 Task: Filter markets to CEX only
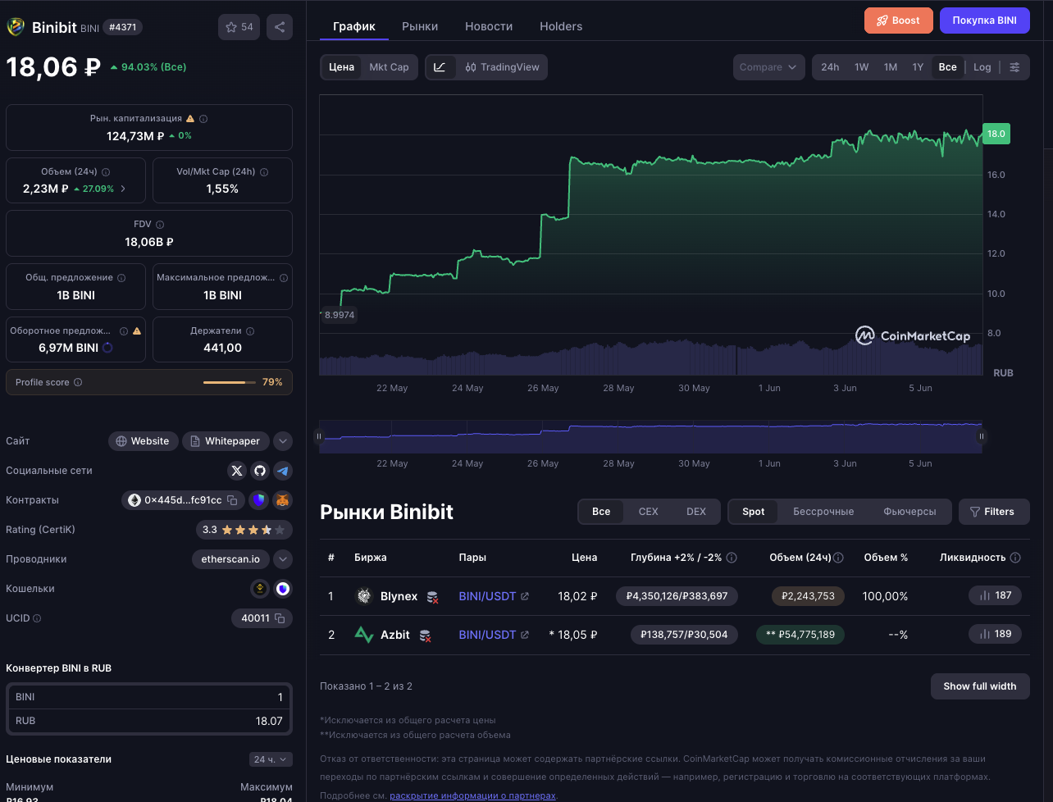648,512
